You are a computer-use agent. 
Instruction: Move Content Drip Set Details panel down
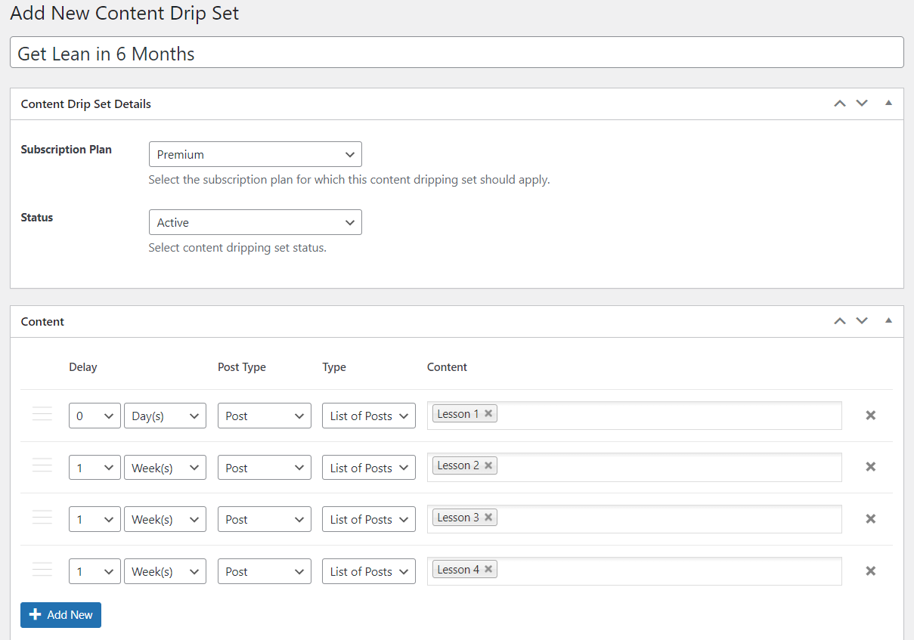point(862,104)
